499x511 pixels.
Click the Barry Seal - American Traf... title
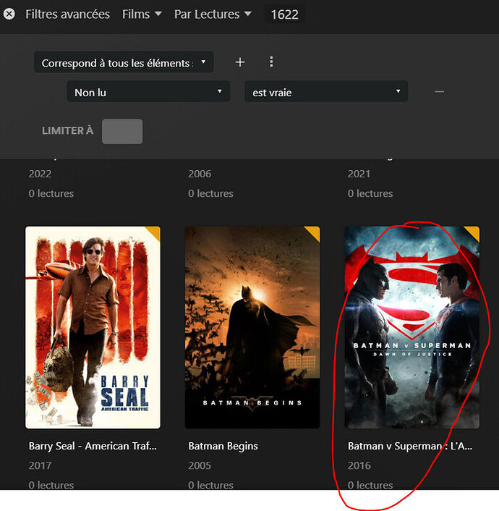(x=93, y=446)
